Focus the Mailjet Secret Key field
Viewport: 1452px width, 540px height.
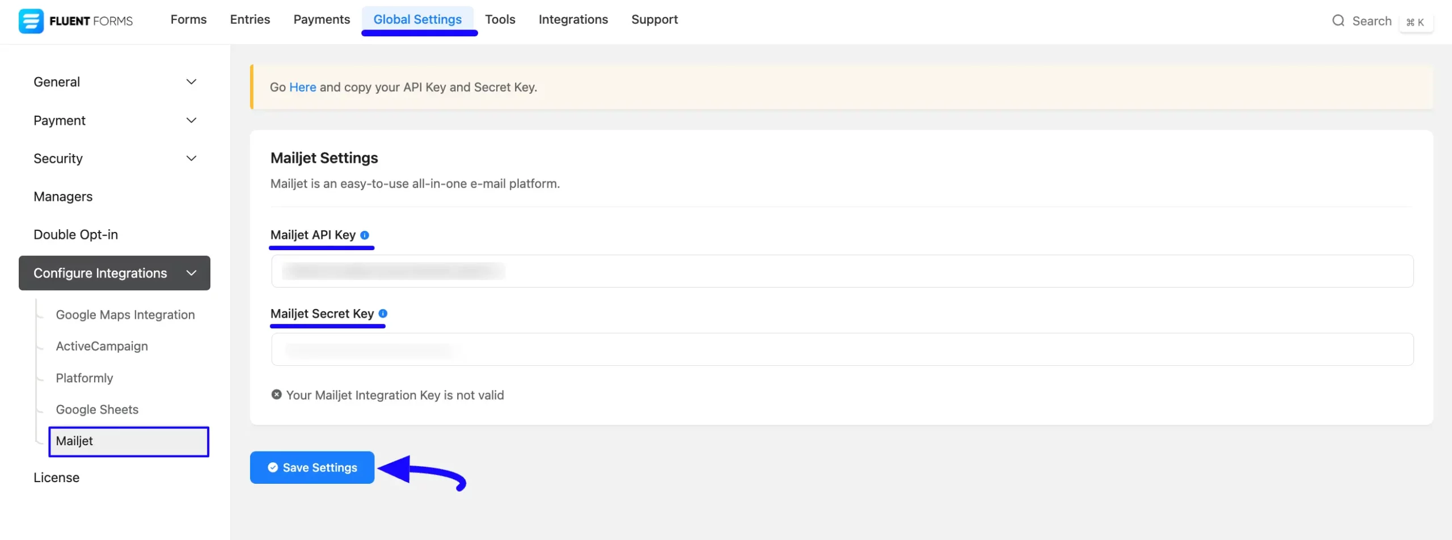842,349
